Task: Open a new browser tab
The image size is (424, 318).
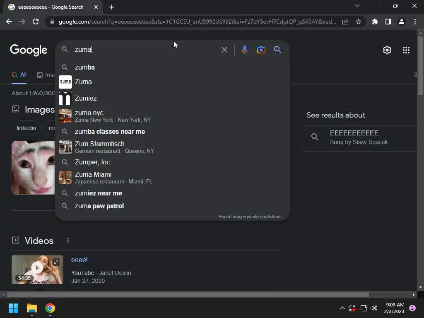Action: pos(112,7)
